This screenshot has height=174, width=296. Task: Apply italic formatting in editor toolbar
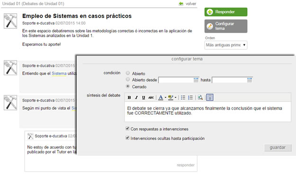pos(136,97)
